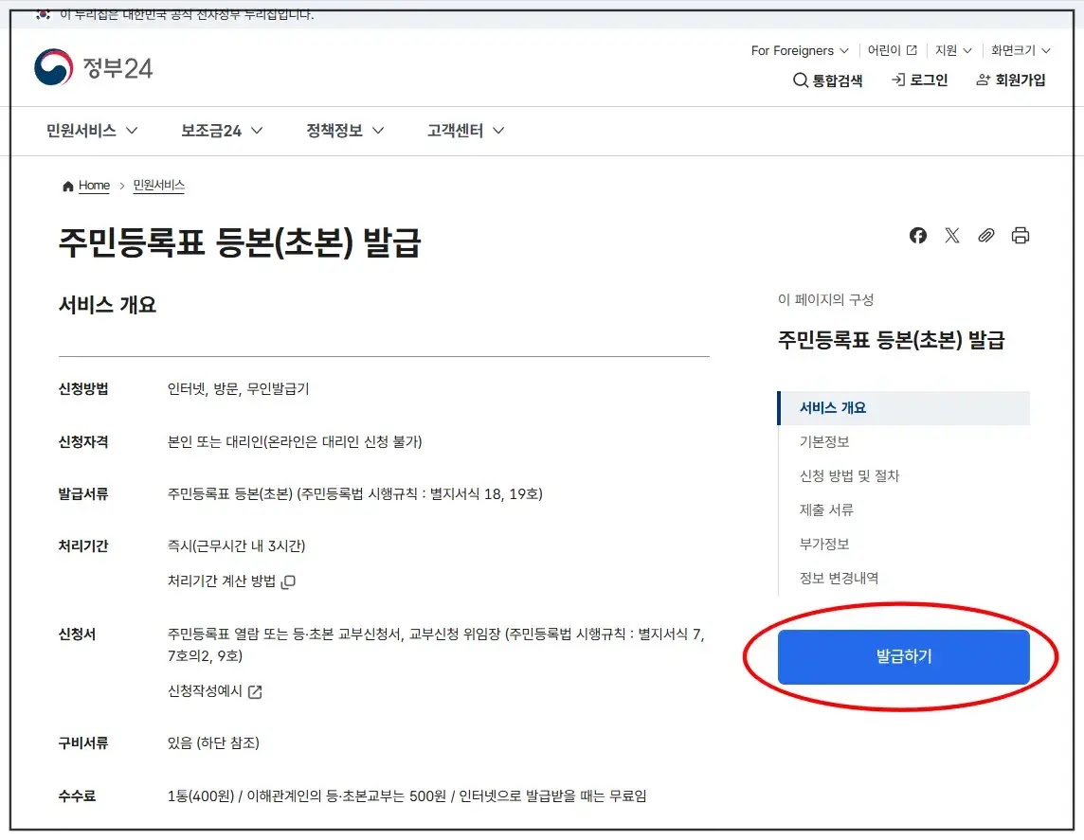Share page via X icon
The height and width of the screenshot is (840, 1084).
tap(952, 236)
